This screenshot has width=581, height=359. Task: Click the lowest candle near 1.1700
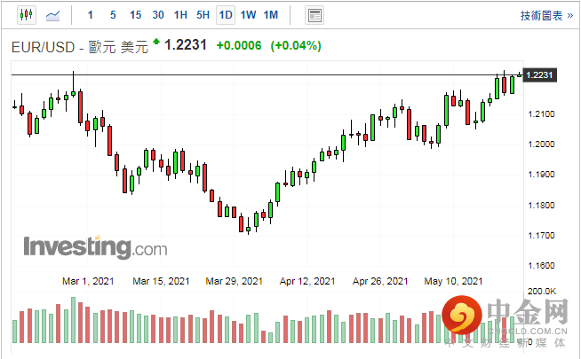tap(248, 230)
